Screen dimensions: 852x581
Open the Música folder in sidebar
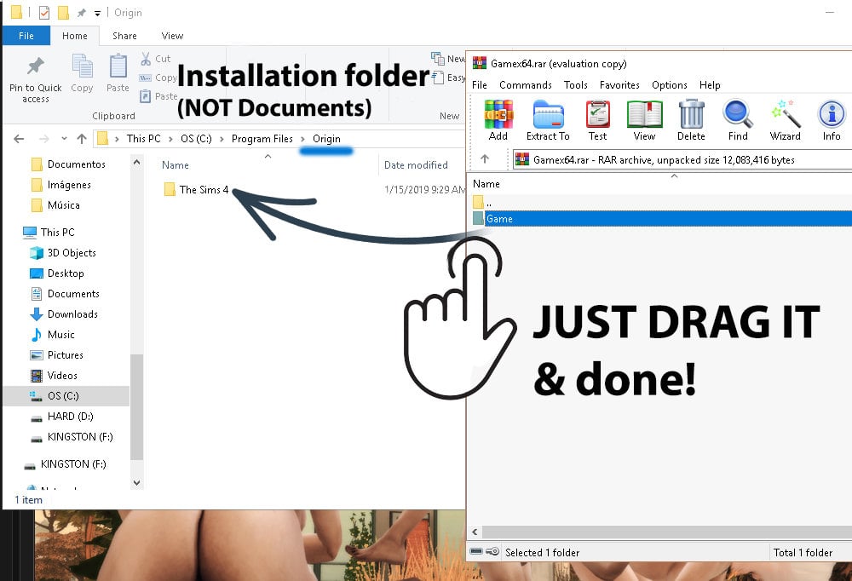click(55, 205)
